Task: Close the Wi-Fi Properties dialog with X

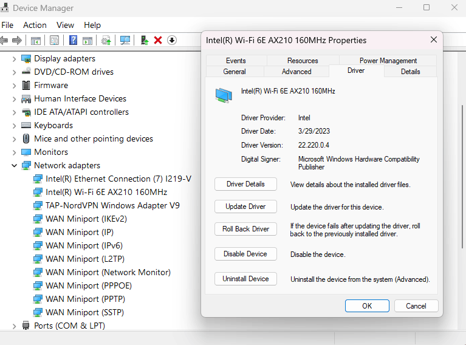Action: (434, 40)
